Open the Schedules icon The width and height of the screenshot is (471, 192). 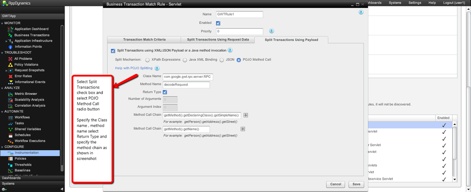pos(10,135)
